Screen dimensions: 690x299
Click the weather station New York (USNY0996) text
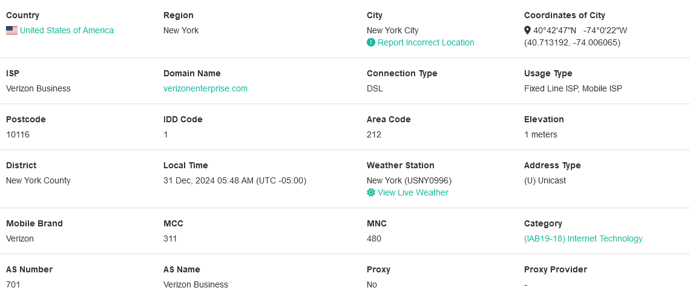tap(409, 180)
